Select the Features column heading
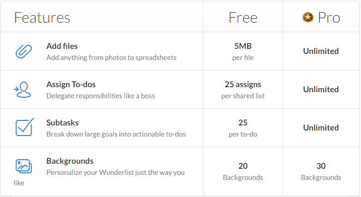 click(42, 18)
